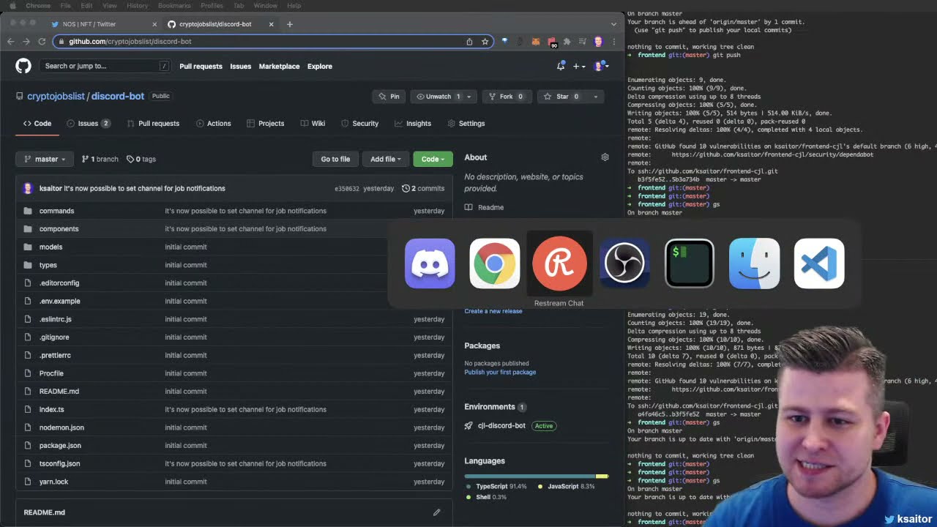Open the Insights tab

click(413, 124)
